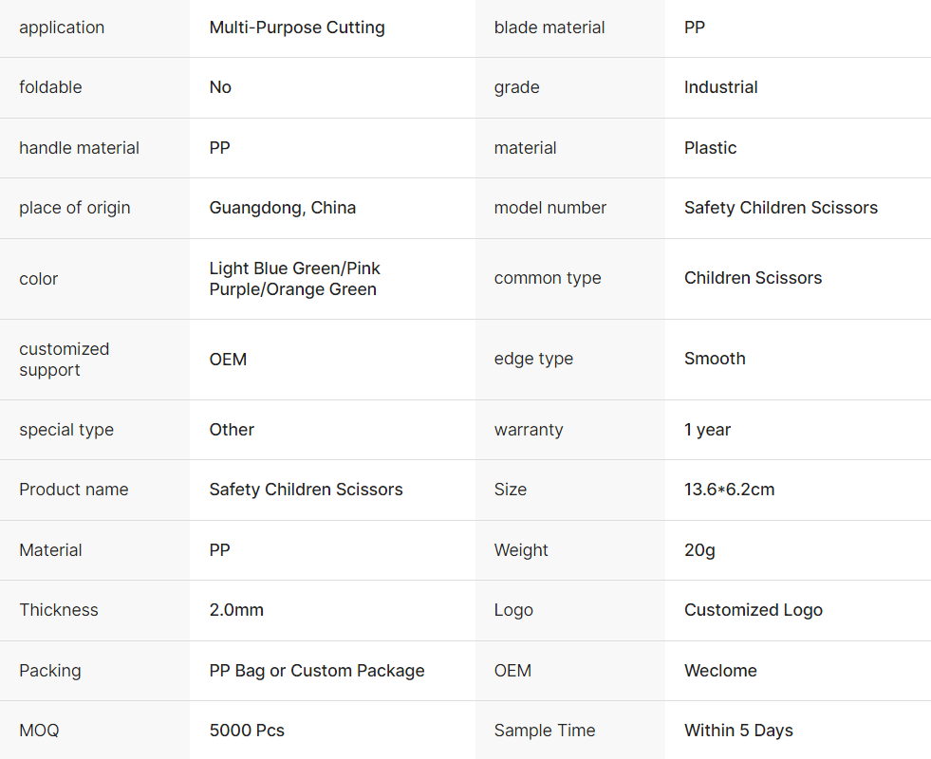The width and height of the screenshot is (931, 759).
Task: Click the "1 year" warranty value
Action: 707,430
